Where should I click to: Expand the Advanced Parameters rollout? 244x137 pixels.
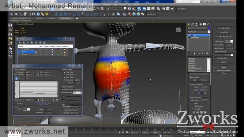(224, 70)
